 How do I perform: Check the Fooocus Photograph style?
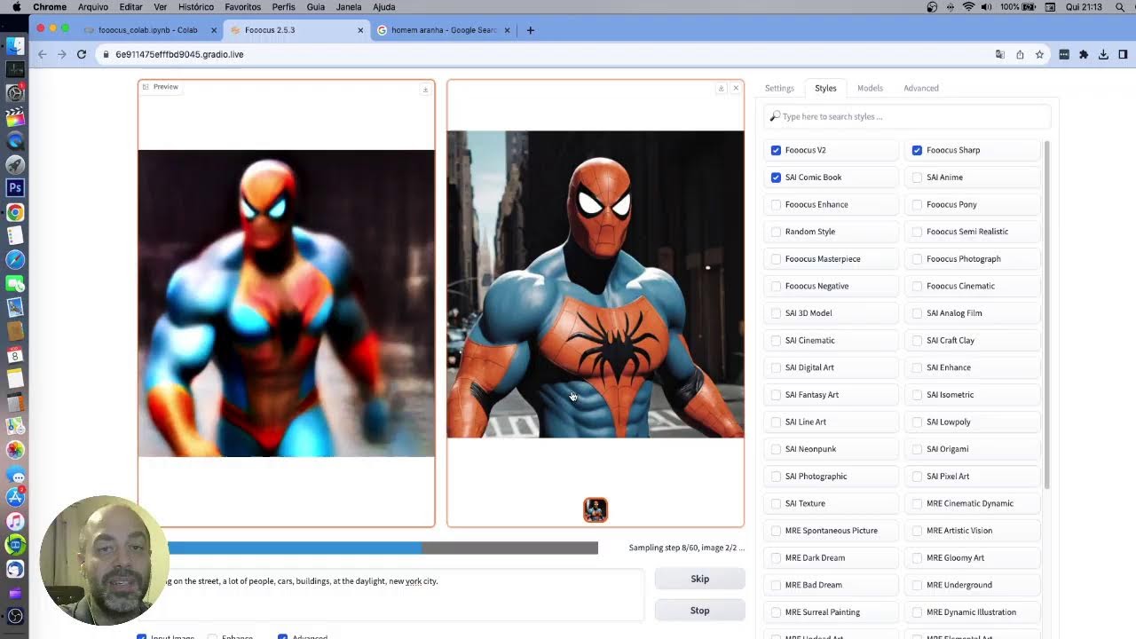coord(917,259)
